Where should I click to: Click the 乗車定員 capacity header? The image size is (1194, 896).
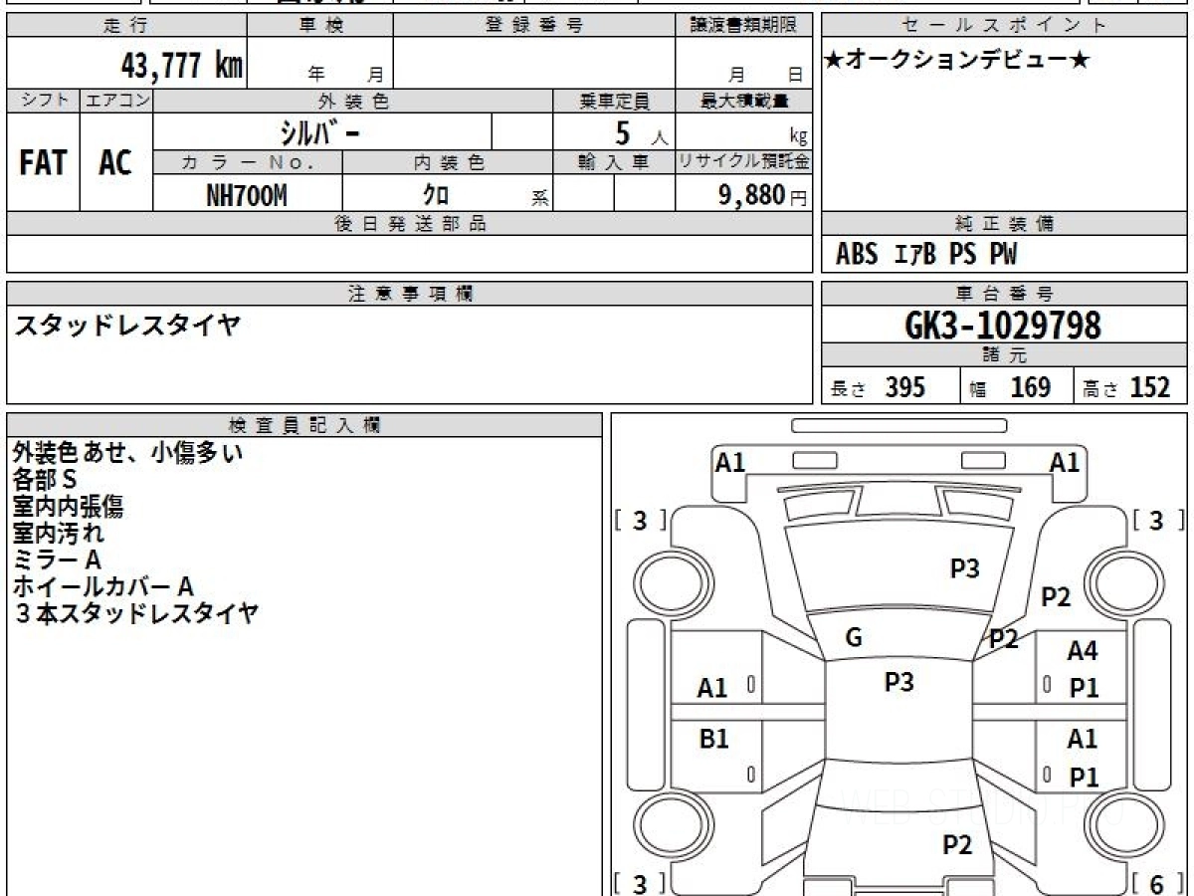pyautogui.click(x=614, y=101)
